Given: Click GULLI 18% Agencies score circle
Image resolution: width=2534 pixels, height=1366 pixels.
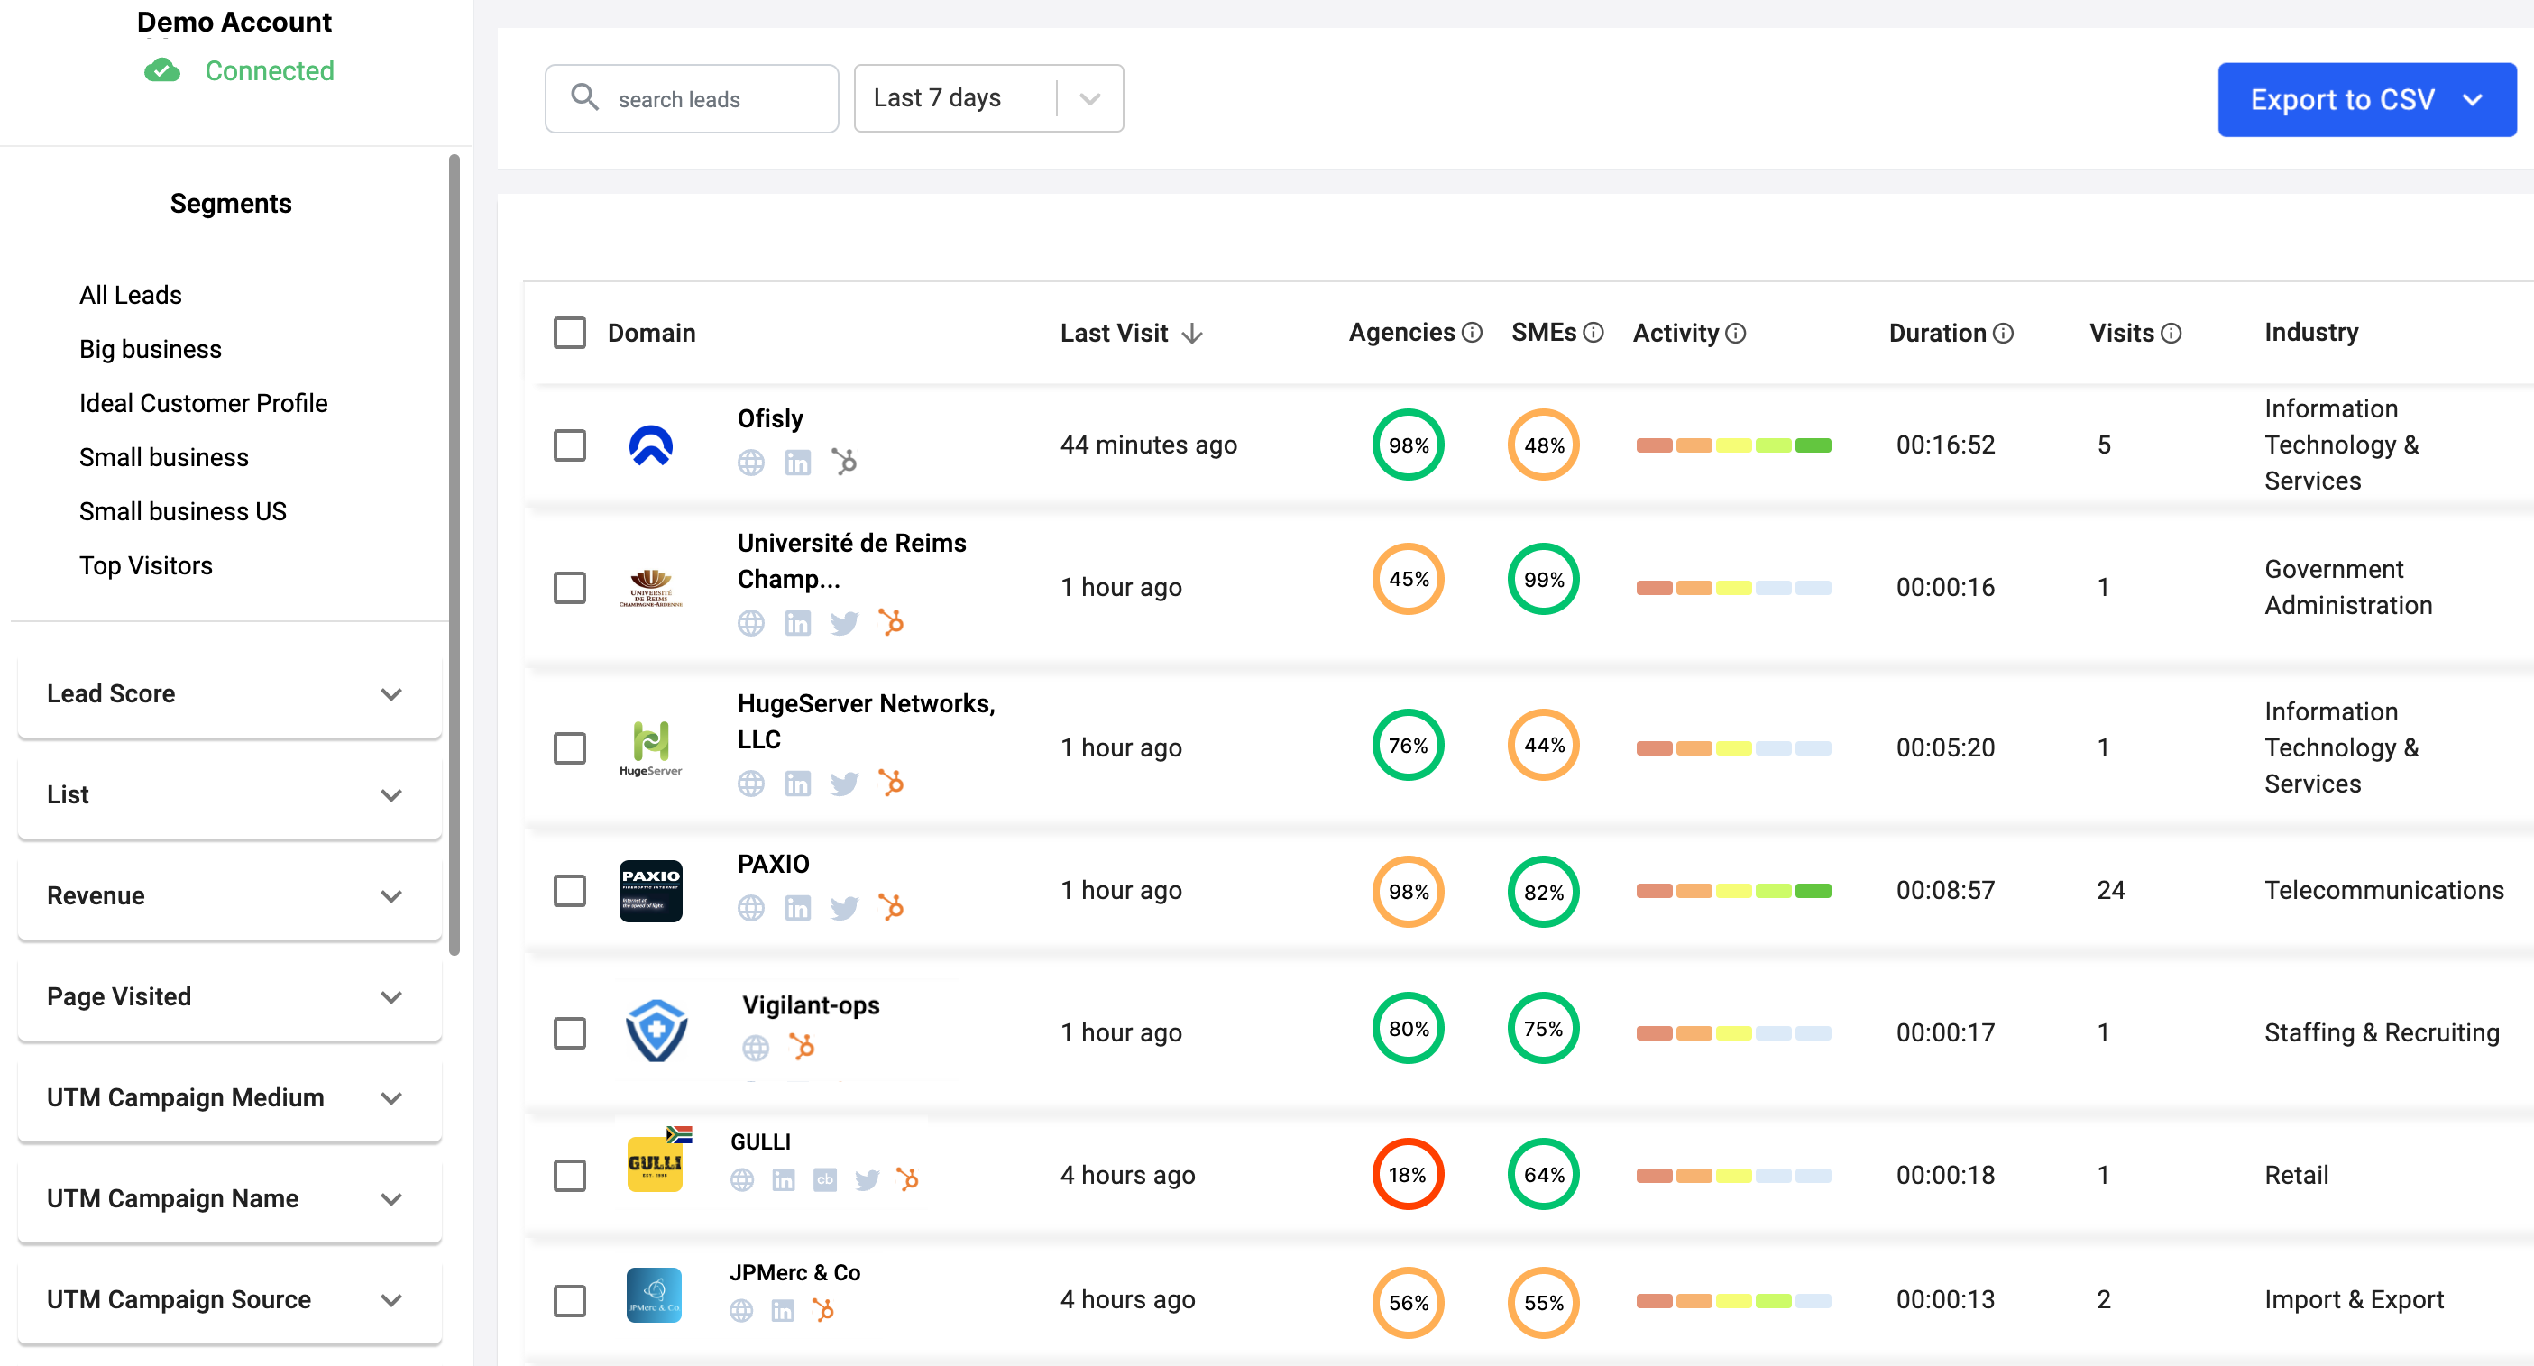Looking at the screenshot, I should pos(1408,1174).
